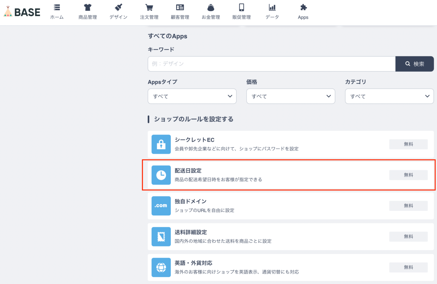Open the ホーム home icon
Image resolution: width=437 pixels, height=284 pixels.
tap(57, 7)
